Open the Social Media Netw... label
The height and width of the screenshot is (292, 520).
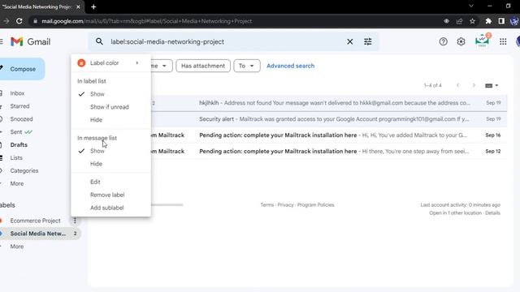(38, 234)
